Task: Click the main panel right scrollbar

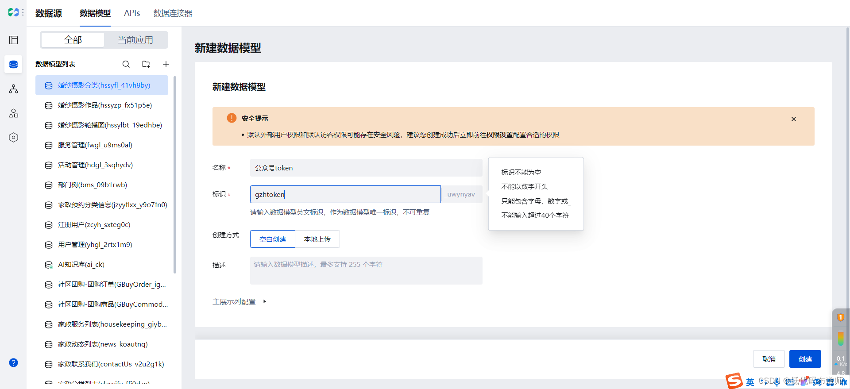Action: click(848, 168)
